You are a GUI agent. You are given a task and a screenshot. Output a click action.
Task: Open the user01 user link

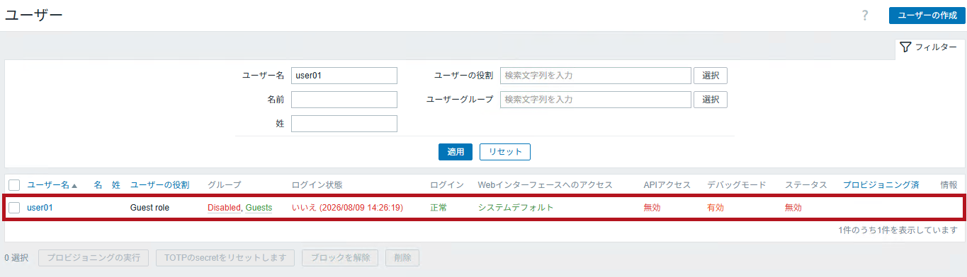point(40,208)
